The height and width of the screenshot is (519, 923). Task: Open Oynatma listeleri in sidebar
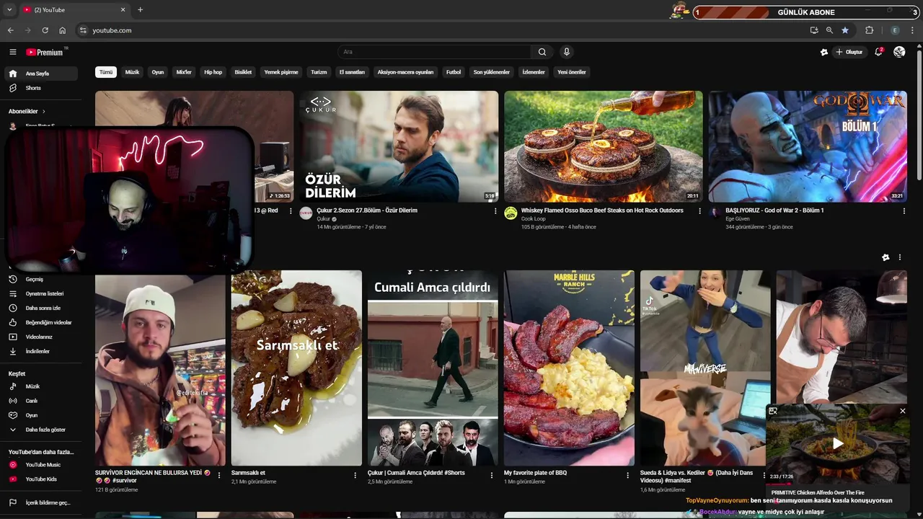pyautogui.click(x=41, y=293)
